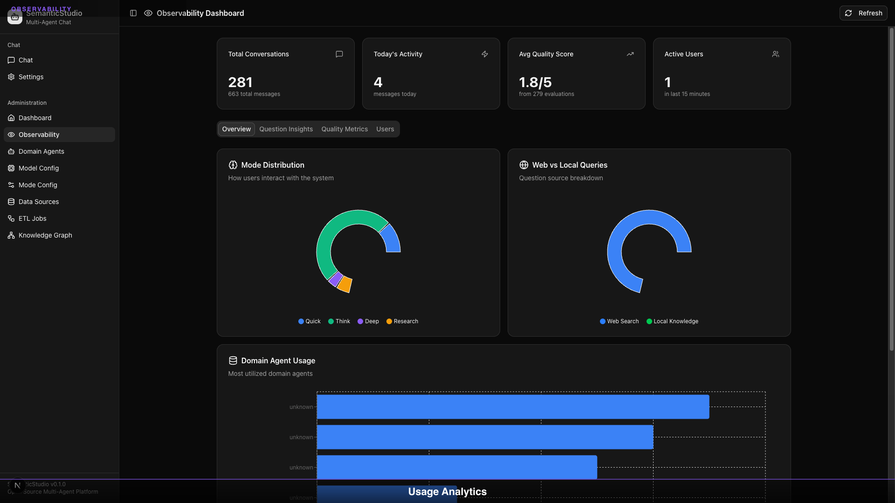The image size is (895, 503).
Task: Select the Domain Agents sidebar icon
Action: [x=11, y=151]
